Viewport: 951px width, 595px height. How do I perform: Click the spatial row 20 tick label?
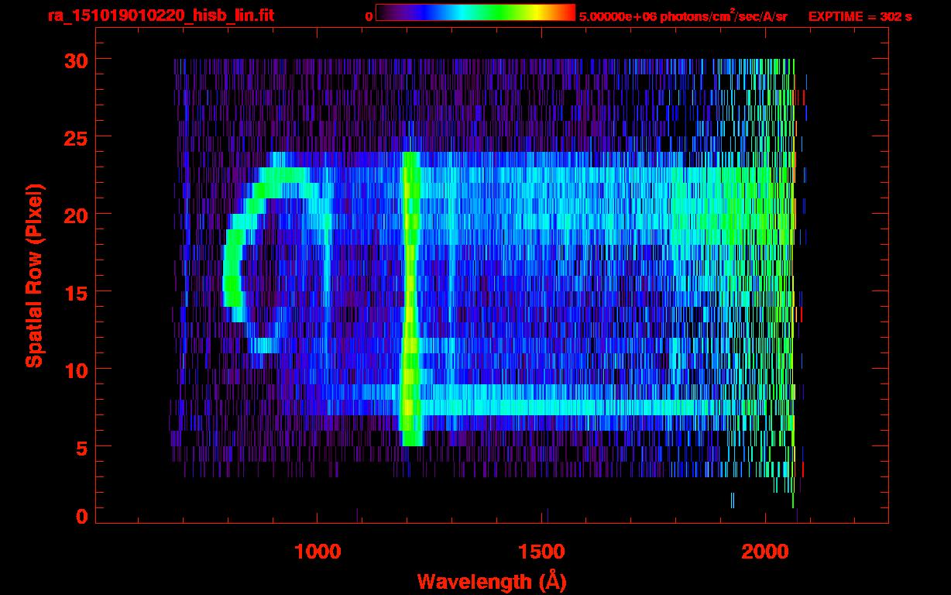(76, 215)
